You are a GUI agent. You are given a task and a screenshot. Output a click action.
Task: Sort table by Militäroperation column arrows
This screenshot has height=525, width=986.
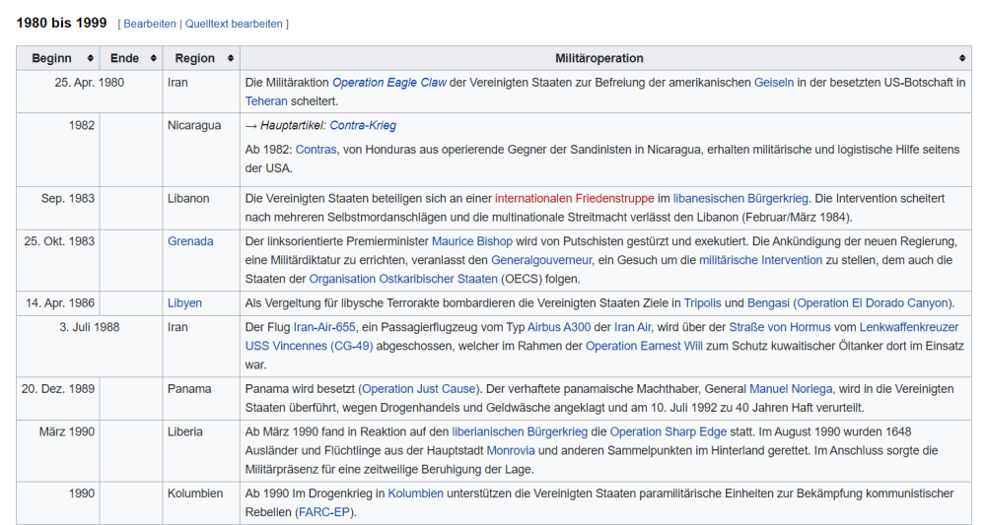(962, 58)
